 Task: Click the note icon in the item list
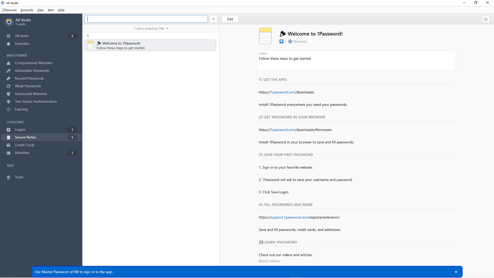(x=90, y=45)
